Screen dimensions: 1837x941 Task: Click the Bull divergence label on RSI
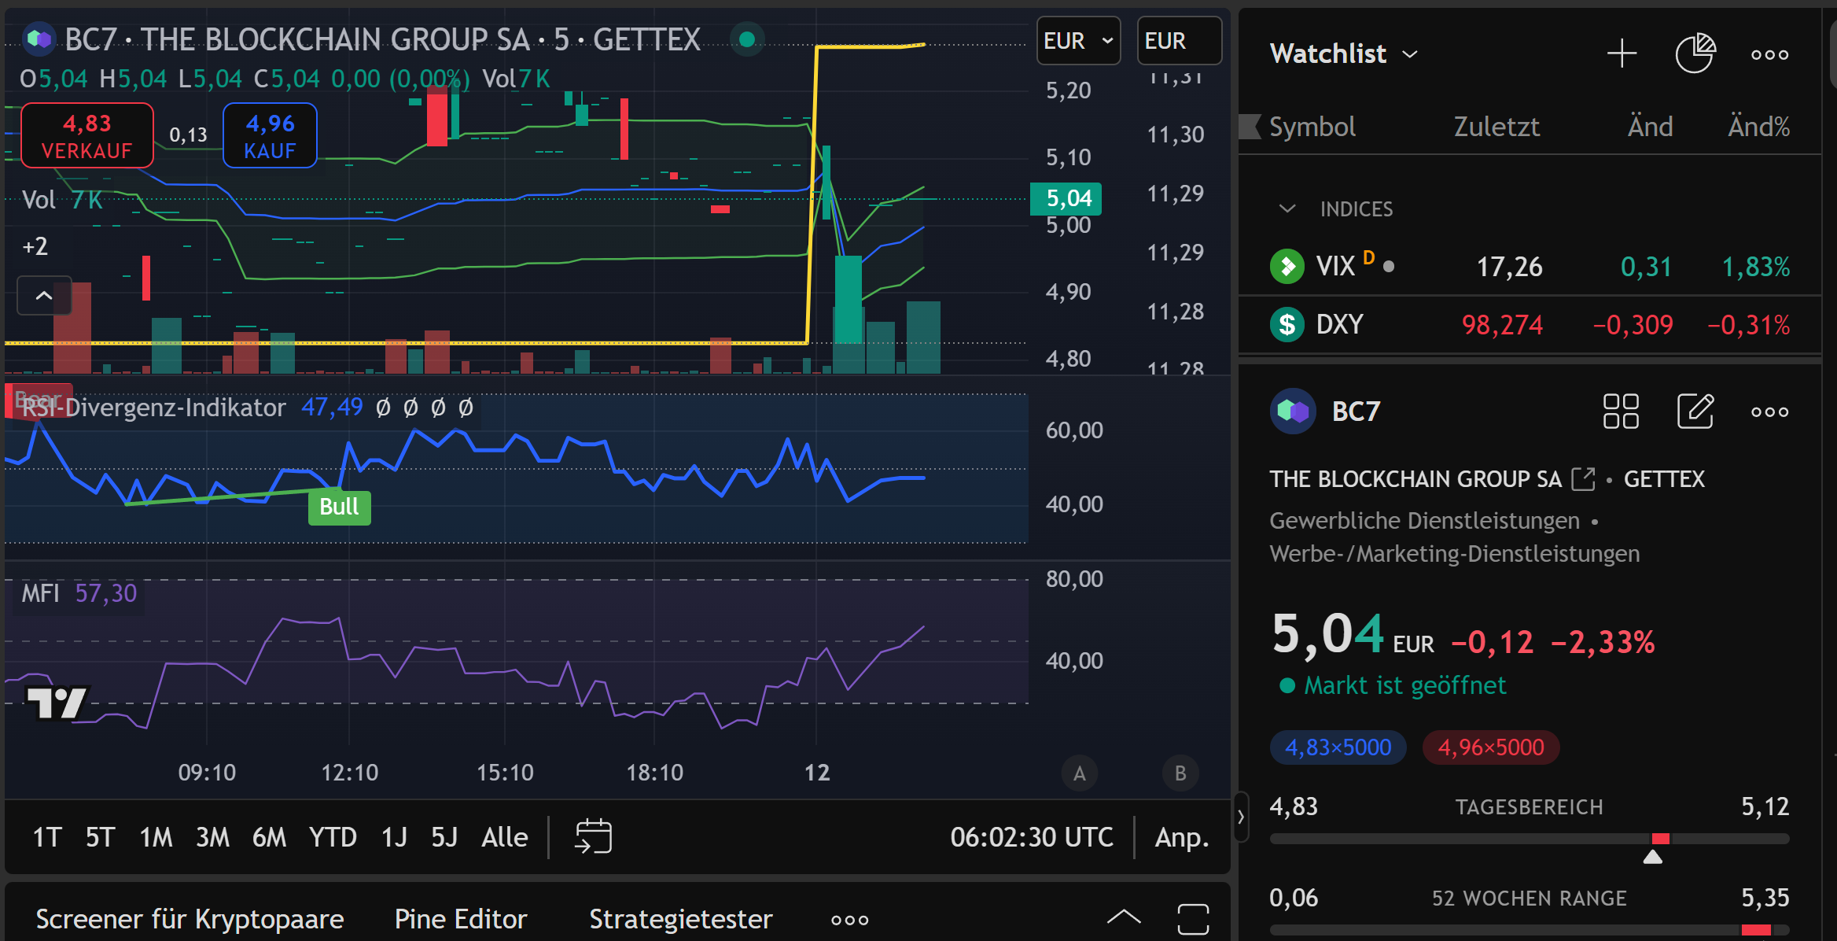(x=339, y=507)
